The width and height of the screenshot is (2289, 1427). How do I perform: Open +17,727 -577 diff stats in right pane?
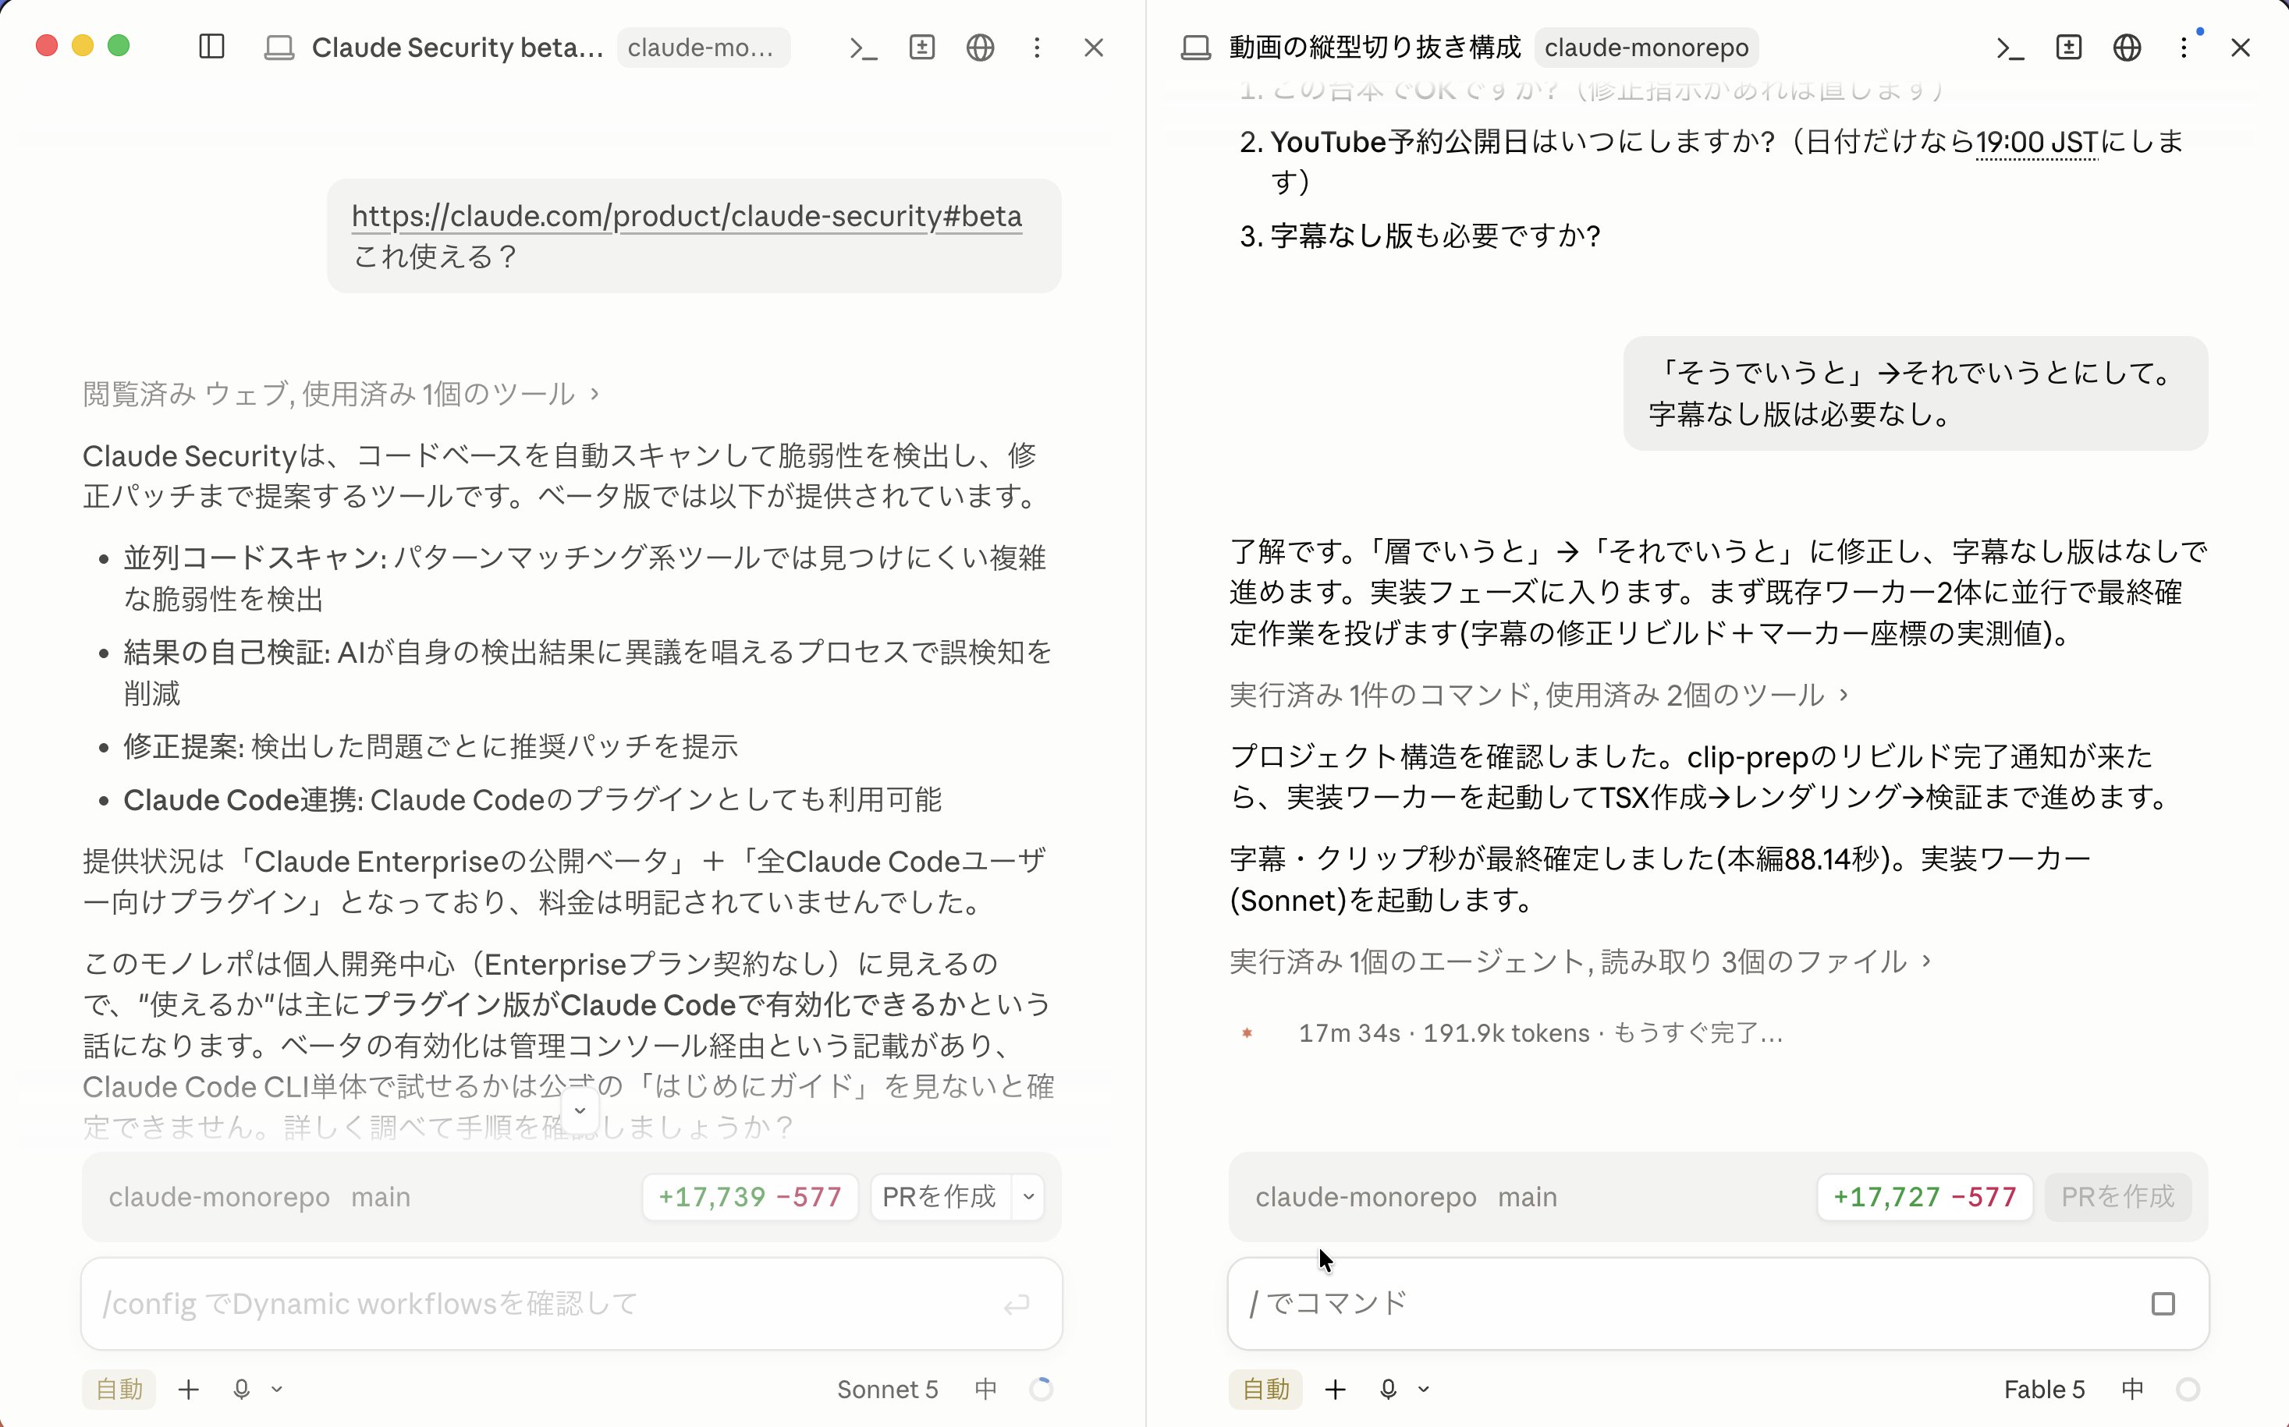[1925, 1197]
